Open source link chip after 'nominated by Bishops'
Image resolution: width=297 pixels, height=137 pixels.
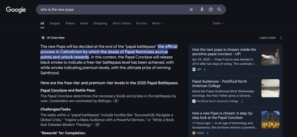(116, 101)
